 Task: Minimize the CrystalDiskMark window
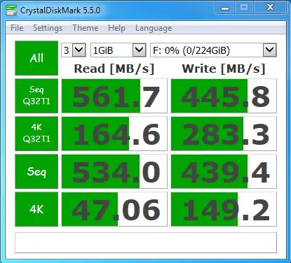pos(225,8)
